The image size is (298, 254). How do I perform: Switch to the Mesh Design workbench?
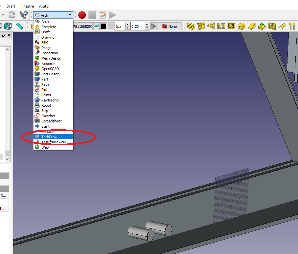[53, 58]
